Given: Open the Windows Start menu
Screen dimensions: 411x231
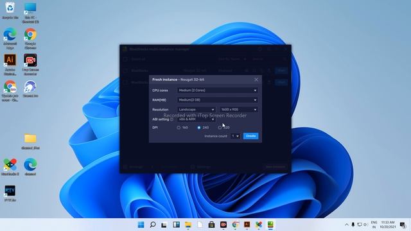Looking at the screenshot, I should pyautogui.click(x=141, y=225).
